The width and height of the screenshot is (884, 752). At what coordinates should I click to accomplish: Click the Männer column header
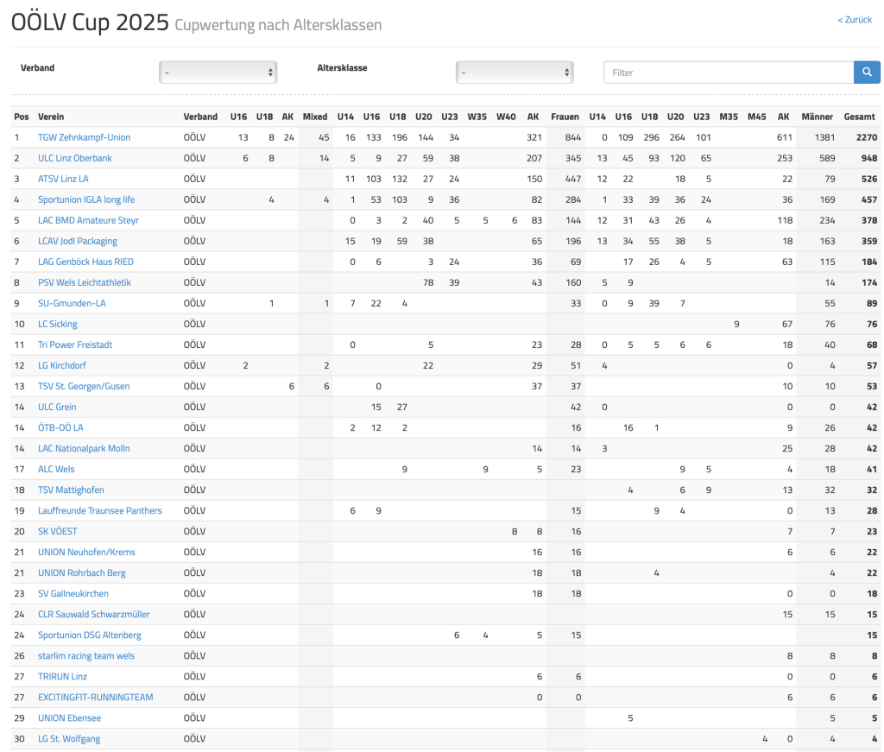click(817, 117)
